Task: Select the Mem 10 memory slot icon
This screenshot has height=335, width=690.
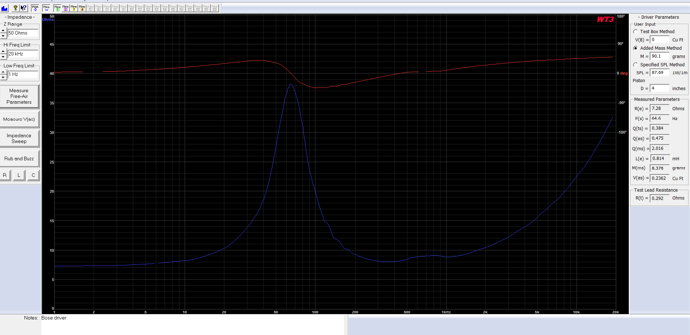Action: pyautogui.click(x=132, y=8)
